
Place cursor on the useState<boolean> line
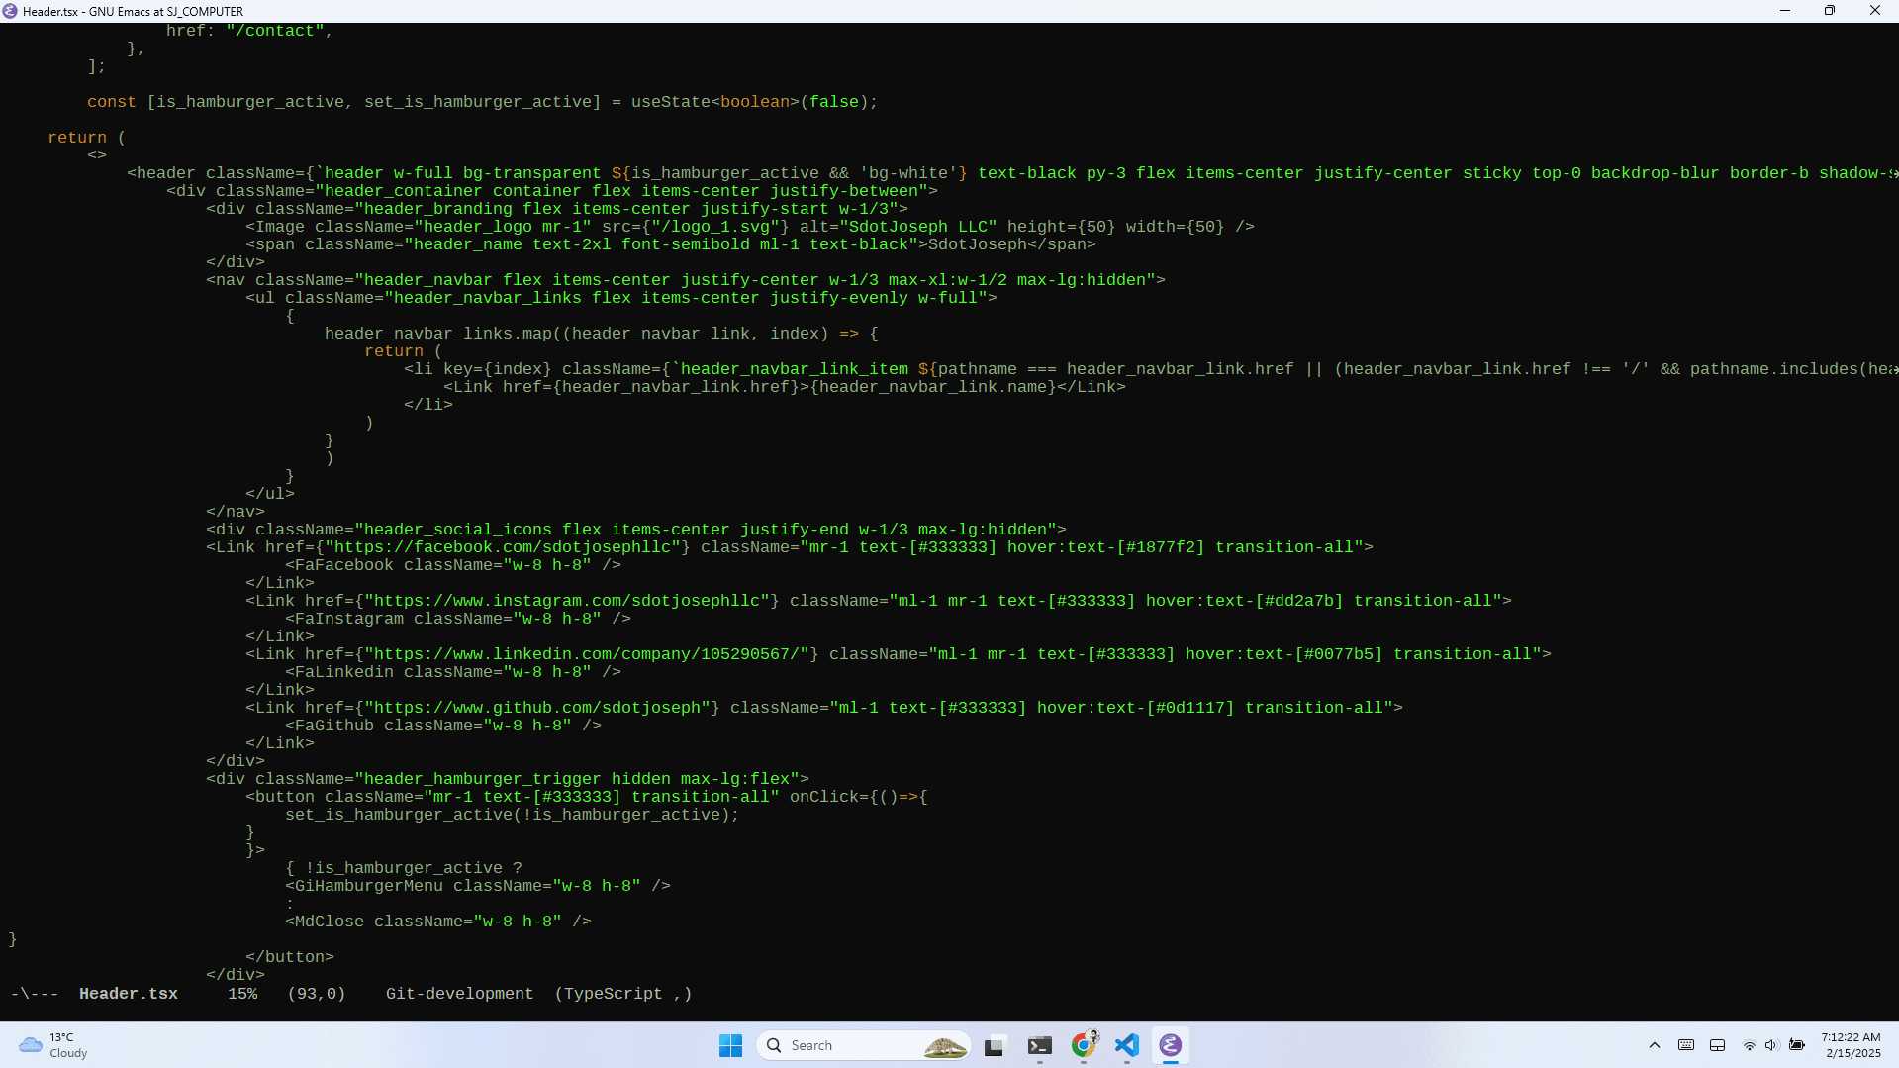coord(482,102)
